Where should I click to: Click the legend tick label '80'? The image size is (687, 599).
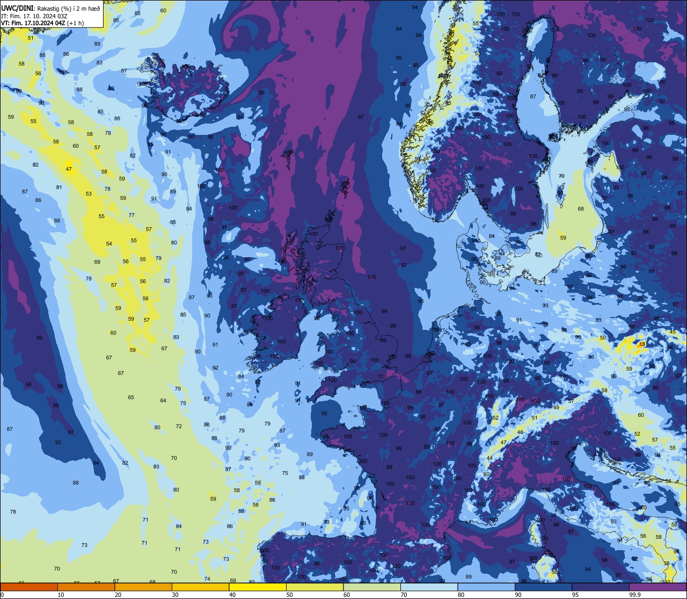[x=461, y=595]
